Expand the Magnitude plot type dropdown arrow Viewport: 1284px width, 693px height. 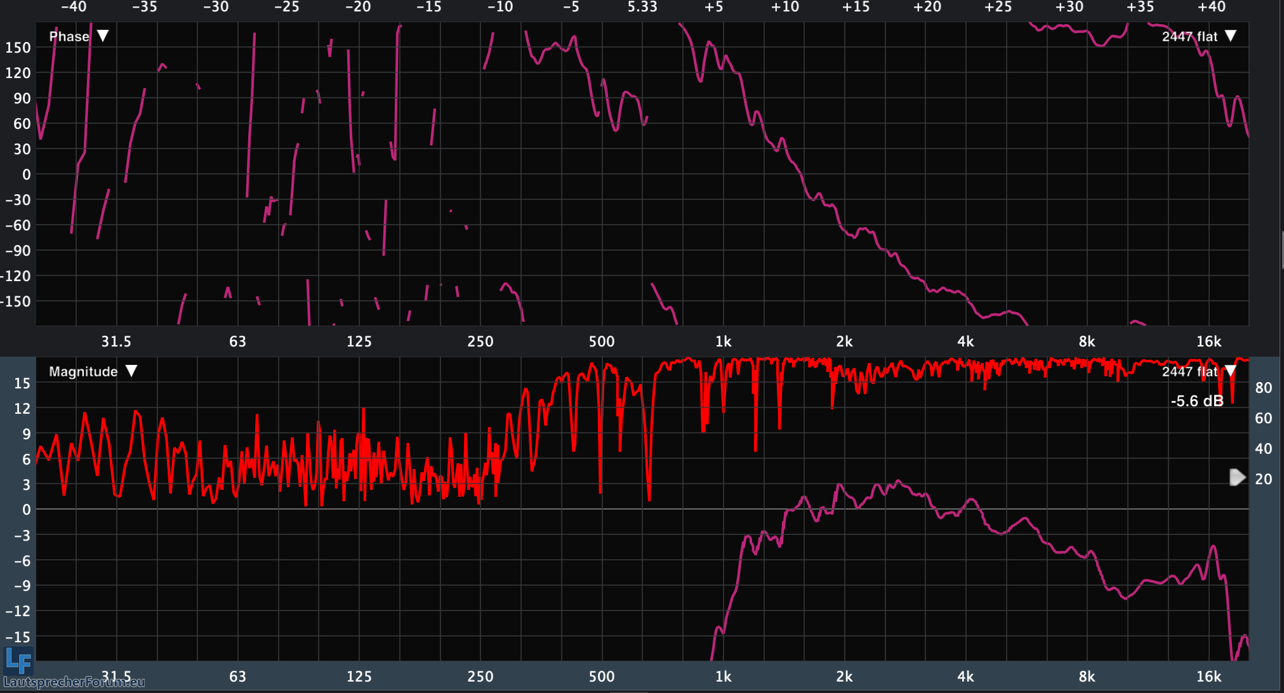pos(131,371)
